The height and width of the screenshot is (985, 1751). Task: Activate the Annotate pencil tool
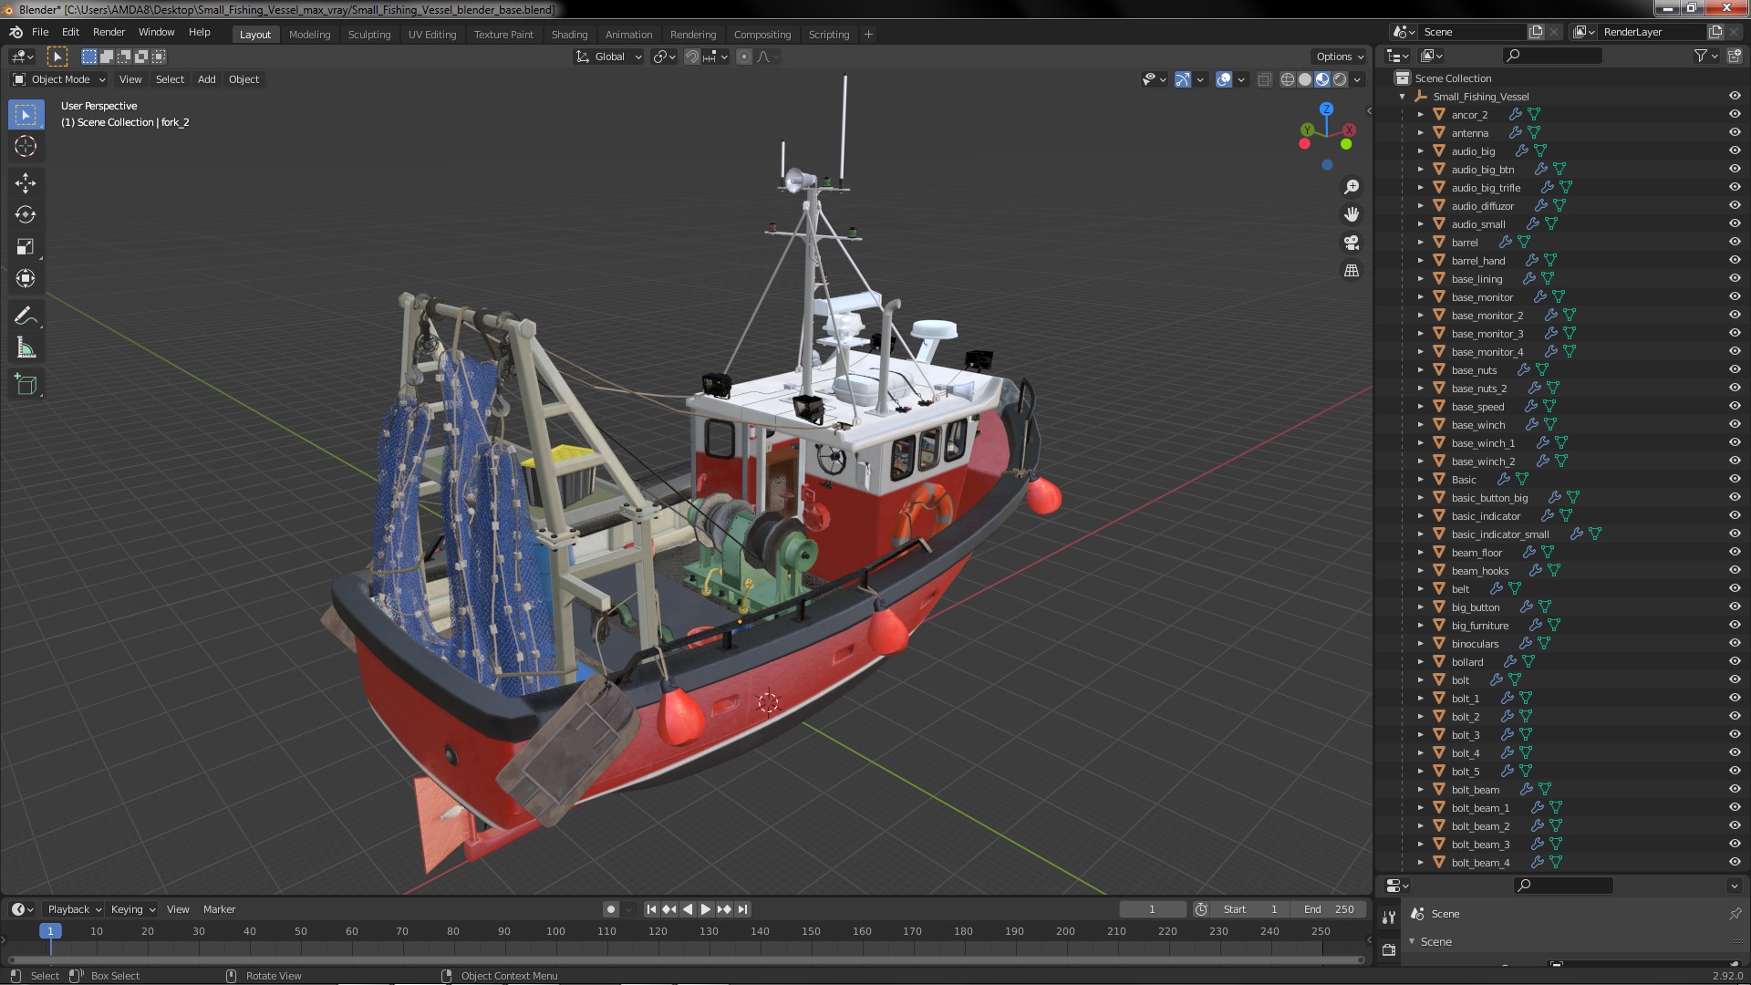(26, 316)
